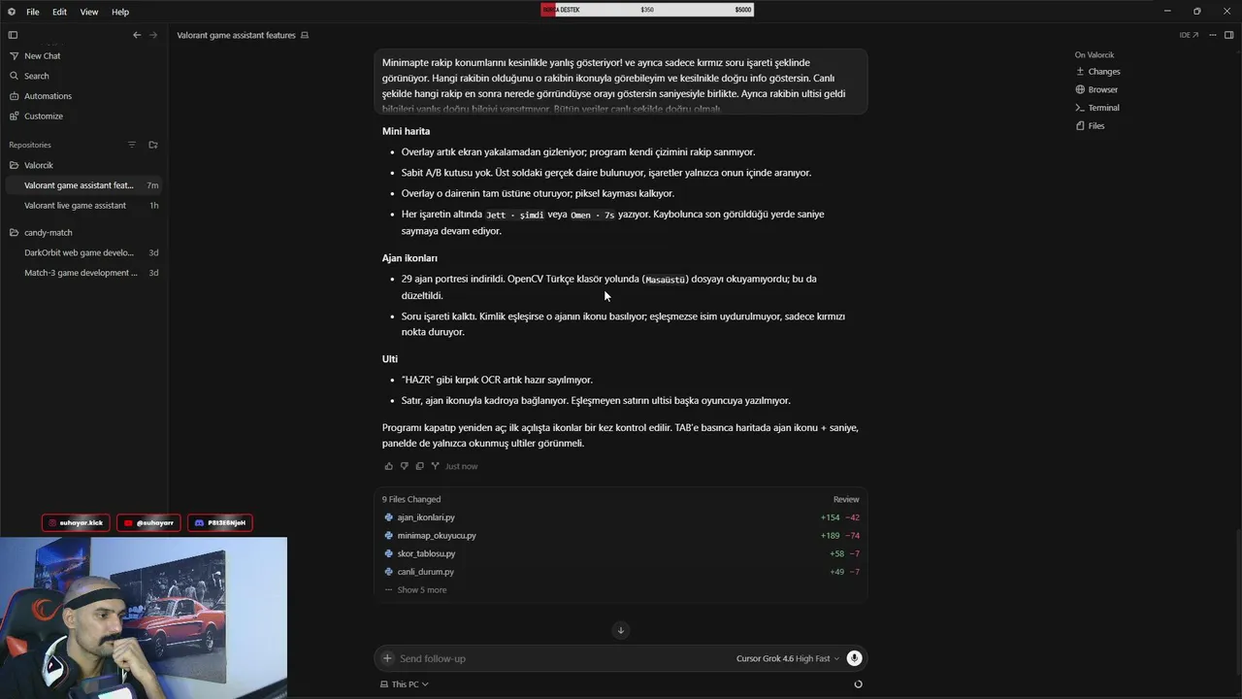Click the +189 −74 diff stats for minimap_okuyucu.py

[x=840, y=536]
